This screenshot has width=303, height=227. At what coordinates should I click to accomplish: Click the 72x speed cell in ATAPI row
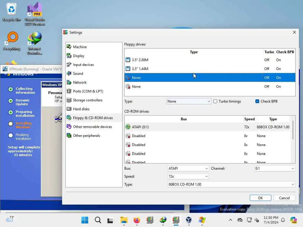[246, 127]
